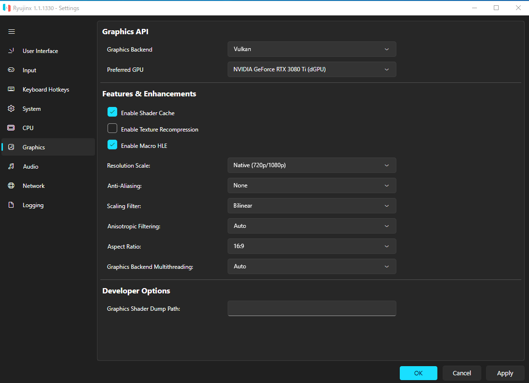The height and width of the screenshot is (383, 529).
Task: Open Keyboard Hotkeys via its keyboard icon
Action: (12, 90)
